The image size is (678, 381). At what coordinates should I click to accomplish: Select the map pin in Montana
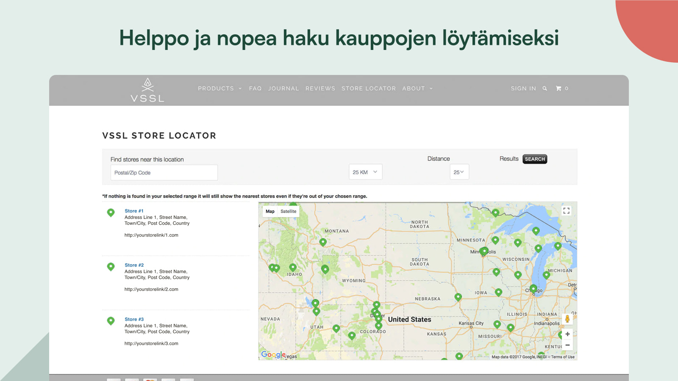click(x=323, y=242)
